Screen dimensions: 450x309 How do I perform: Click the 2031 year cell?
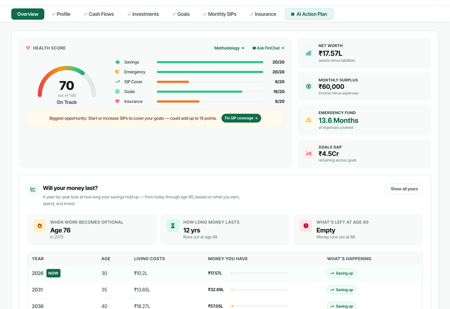[37, 290]
